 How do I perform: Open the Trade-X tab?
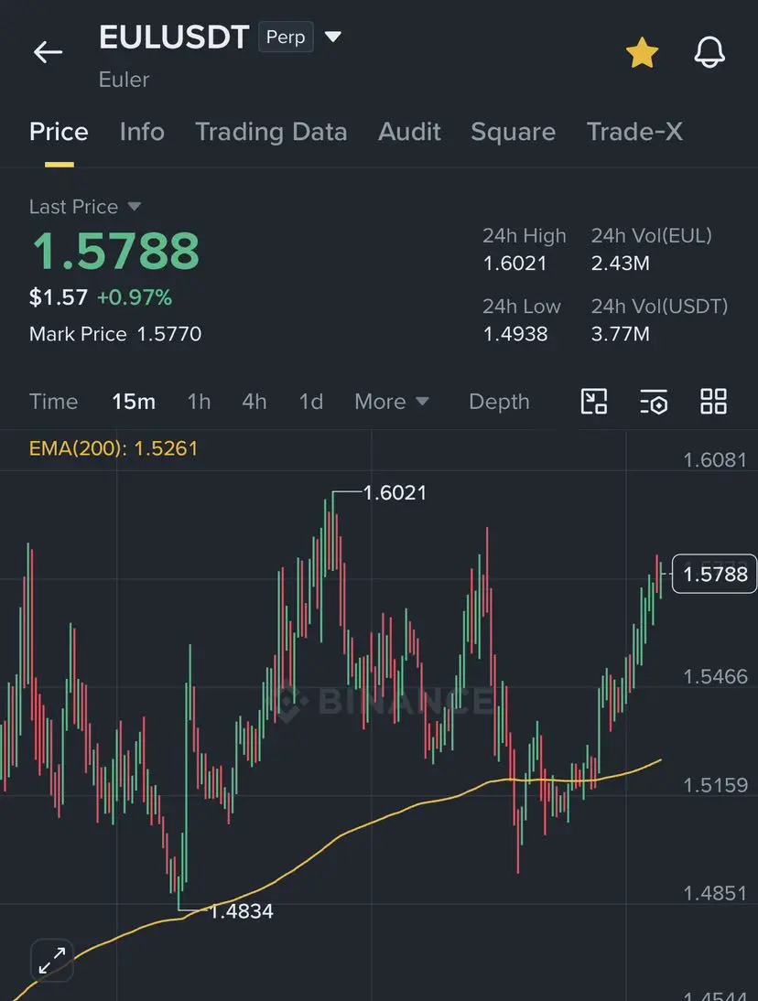pyautogui.click(x=634, y=132)
